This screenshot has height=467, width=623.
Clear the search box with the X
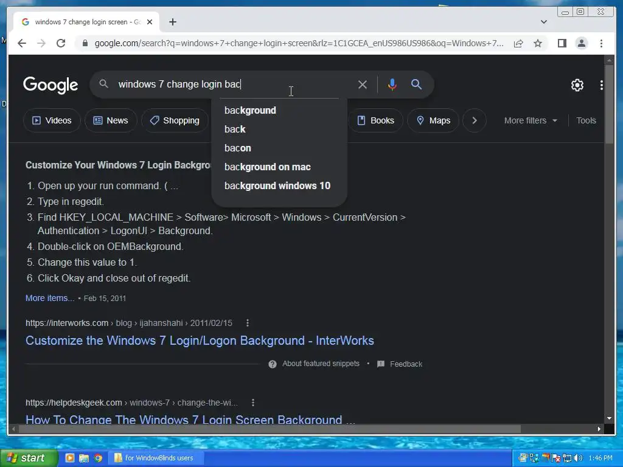[363, 85]
